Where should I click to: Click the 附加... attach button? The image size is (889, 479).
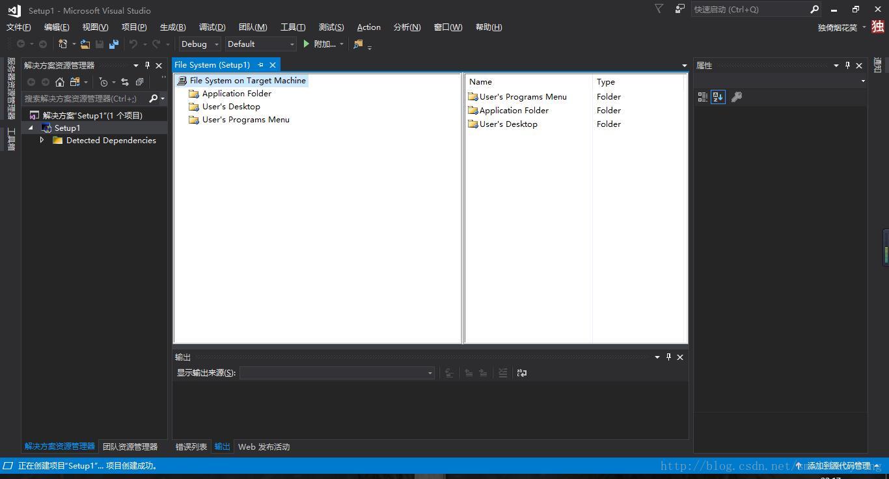pos(319,44)
